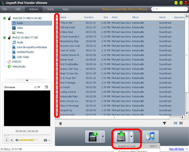
Task: Click the export to iTunes button
Action: pyautogui.click(x=150, y=137)
